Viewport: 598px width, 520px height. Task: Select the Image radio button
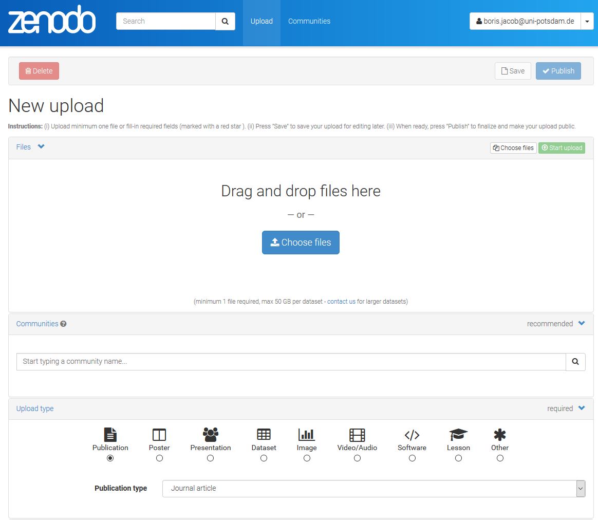pos(307,458)
